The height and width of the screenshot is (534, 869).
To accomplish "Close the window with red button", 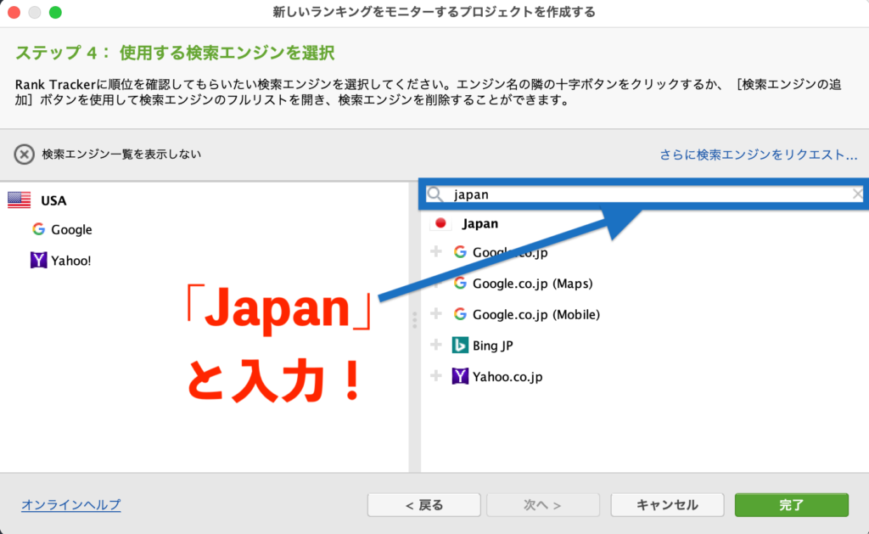I will (14, 12).
